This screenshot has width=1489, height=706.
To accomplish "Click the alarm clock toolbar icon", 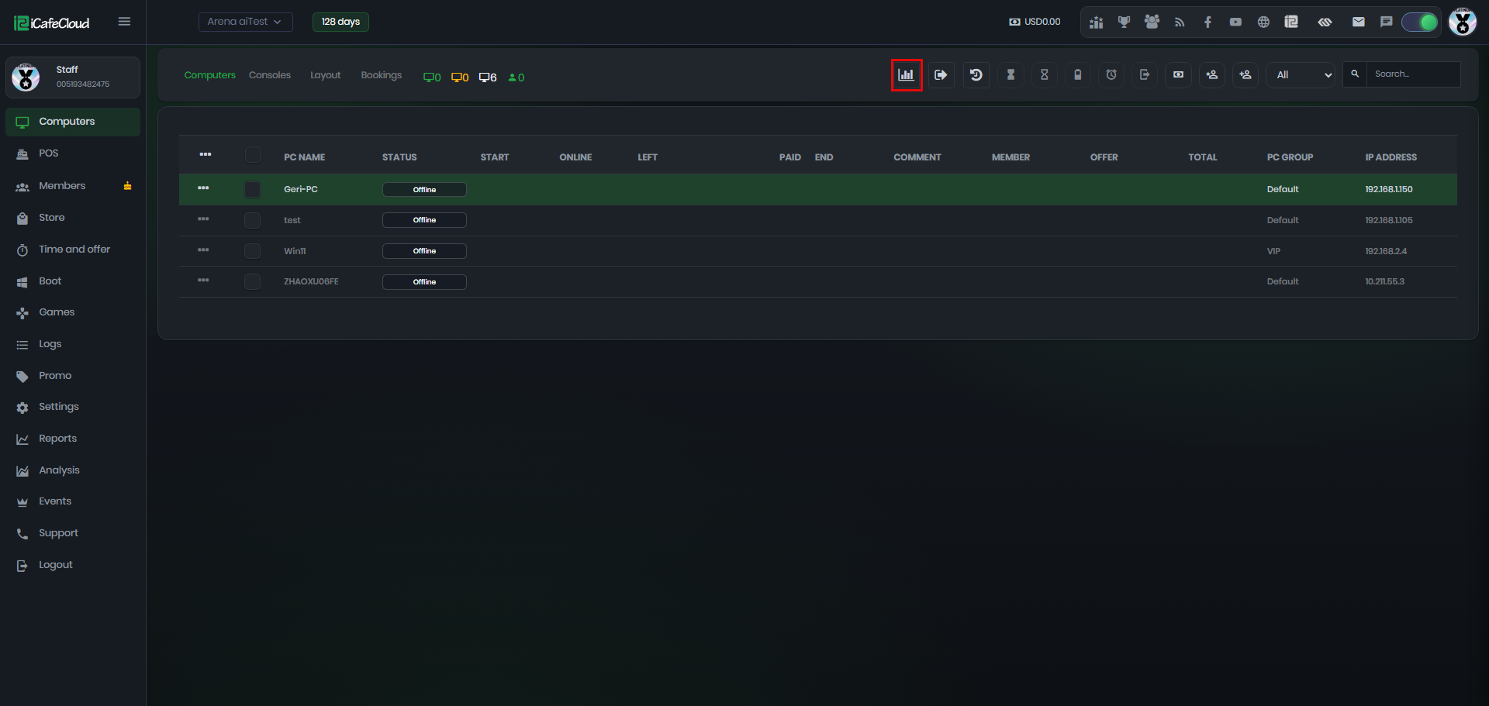I will [x=1111, y=75].
